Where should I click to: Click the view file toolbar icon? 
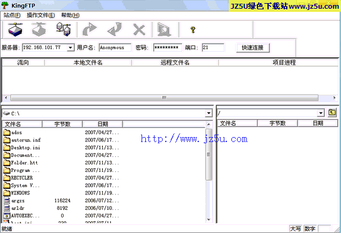[164, 29]
